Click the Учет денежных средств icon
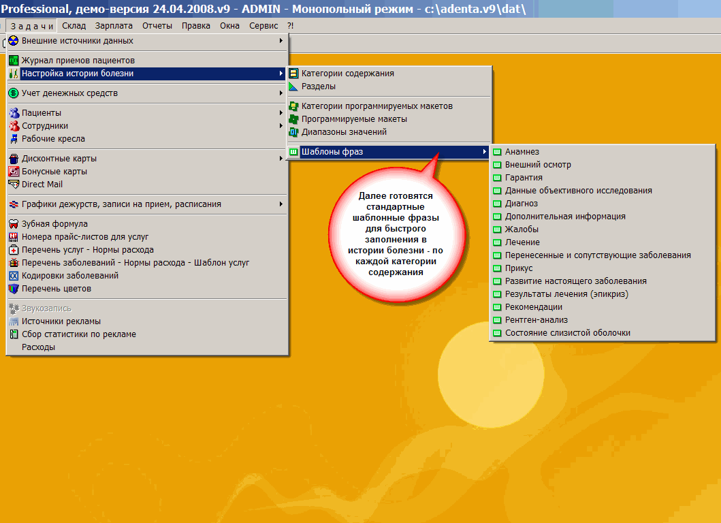This screenshot has width=721, height=523. pyautogui.click(x=14, y=93)
